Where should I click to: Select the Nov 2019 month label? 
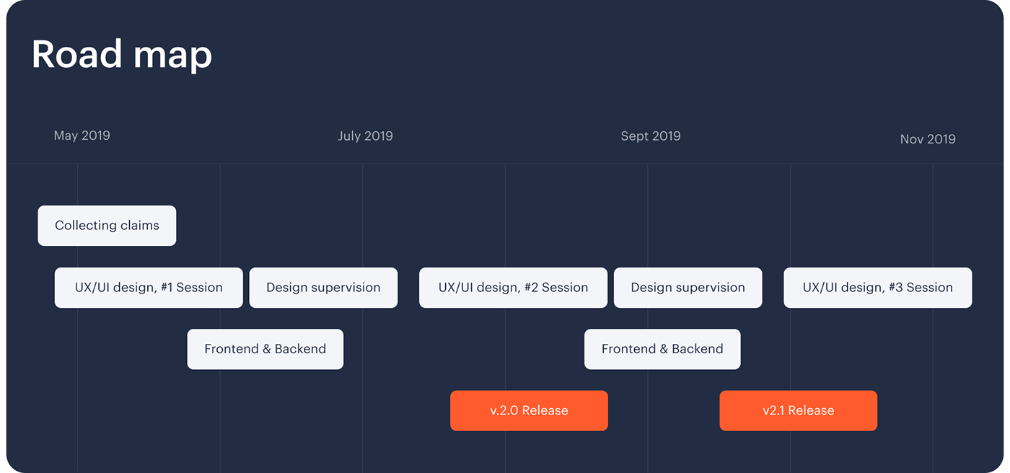(x=927, y=139)
